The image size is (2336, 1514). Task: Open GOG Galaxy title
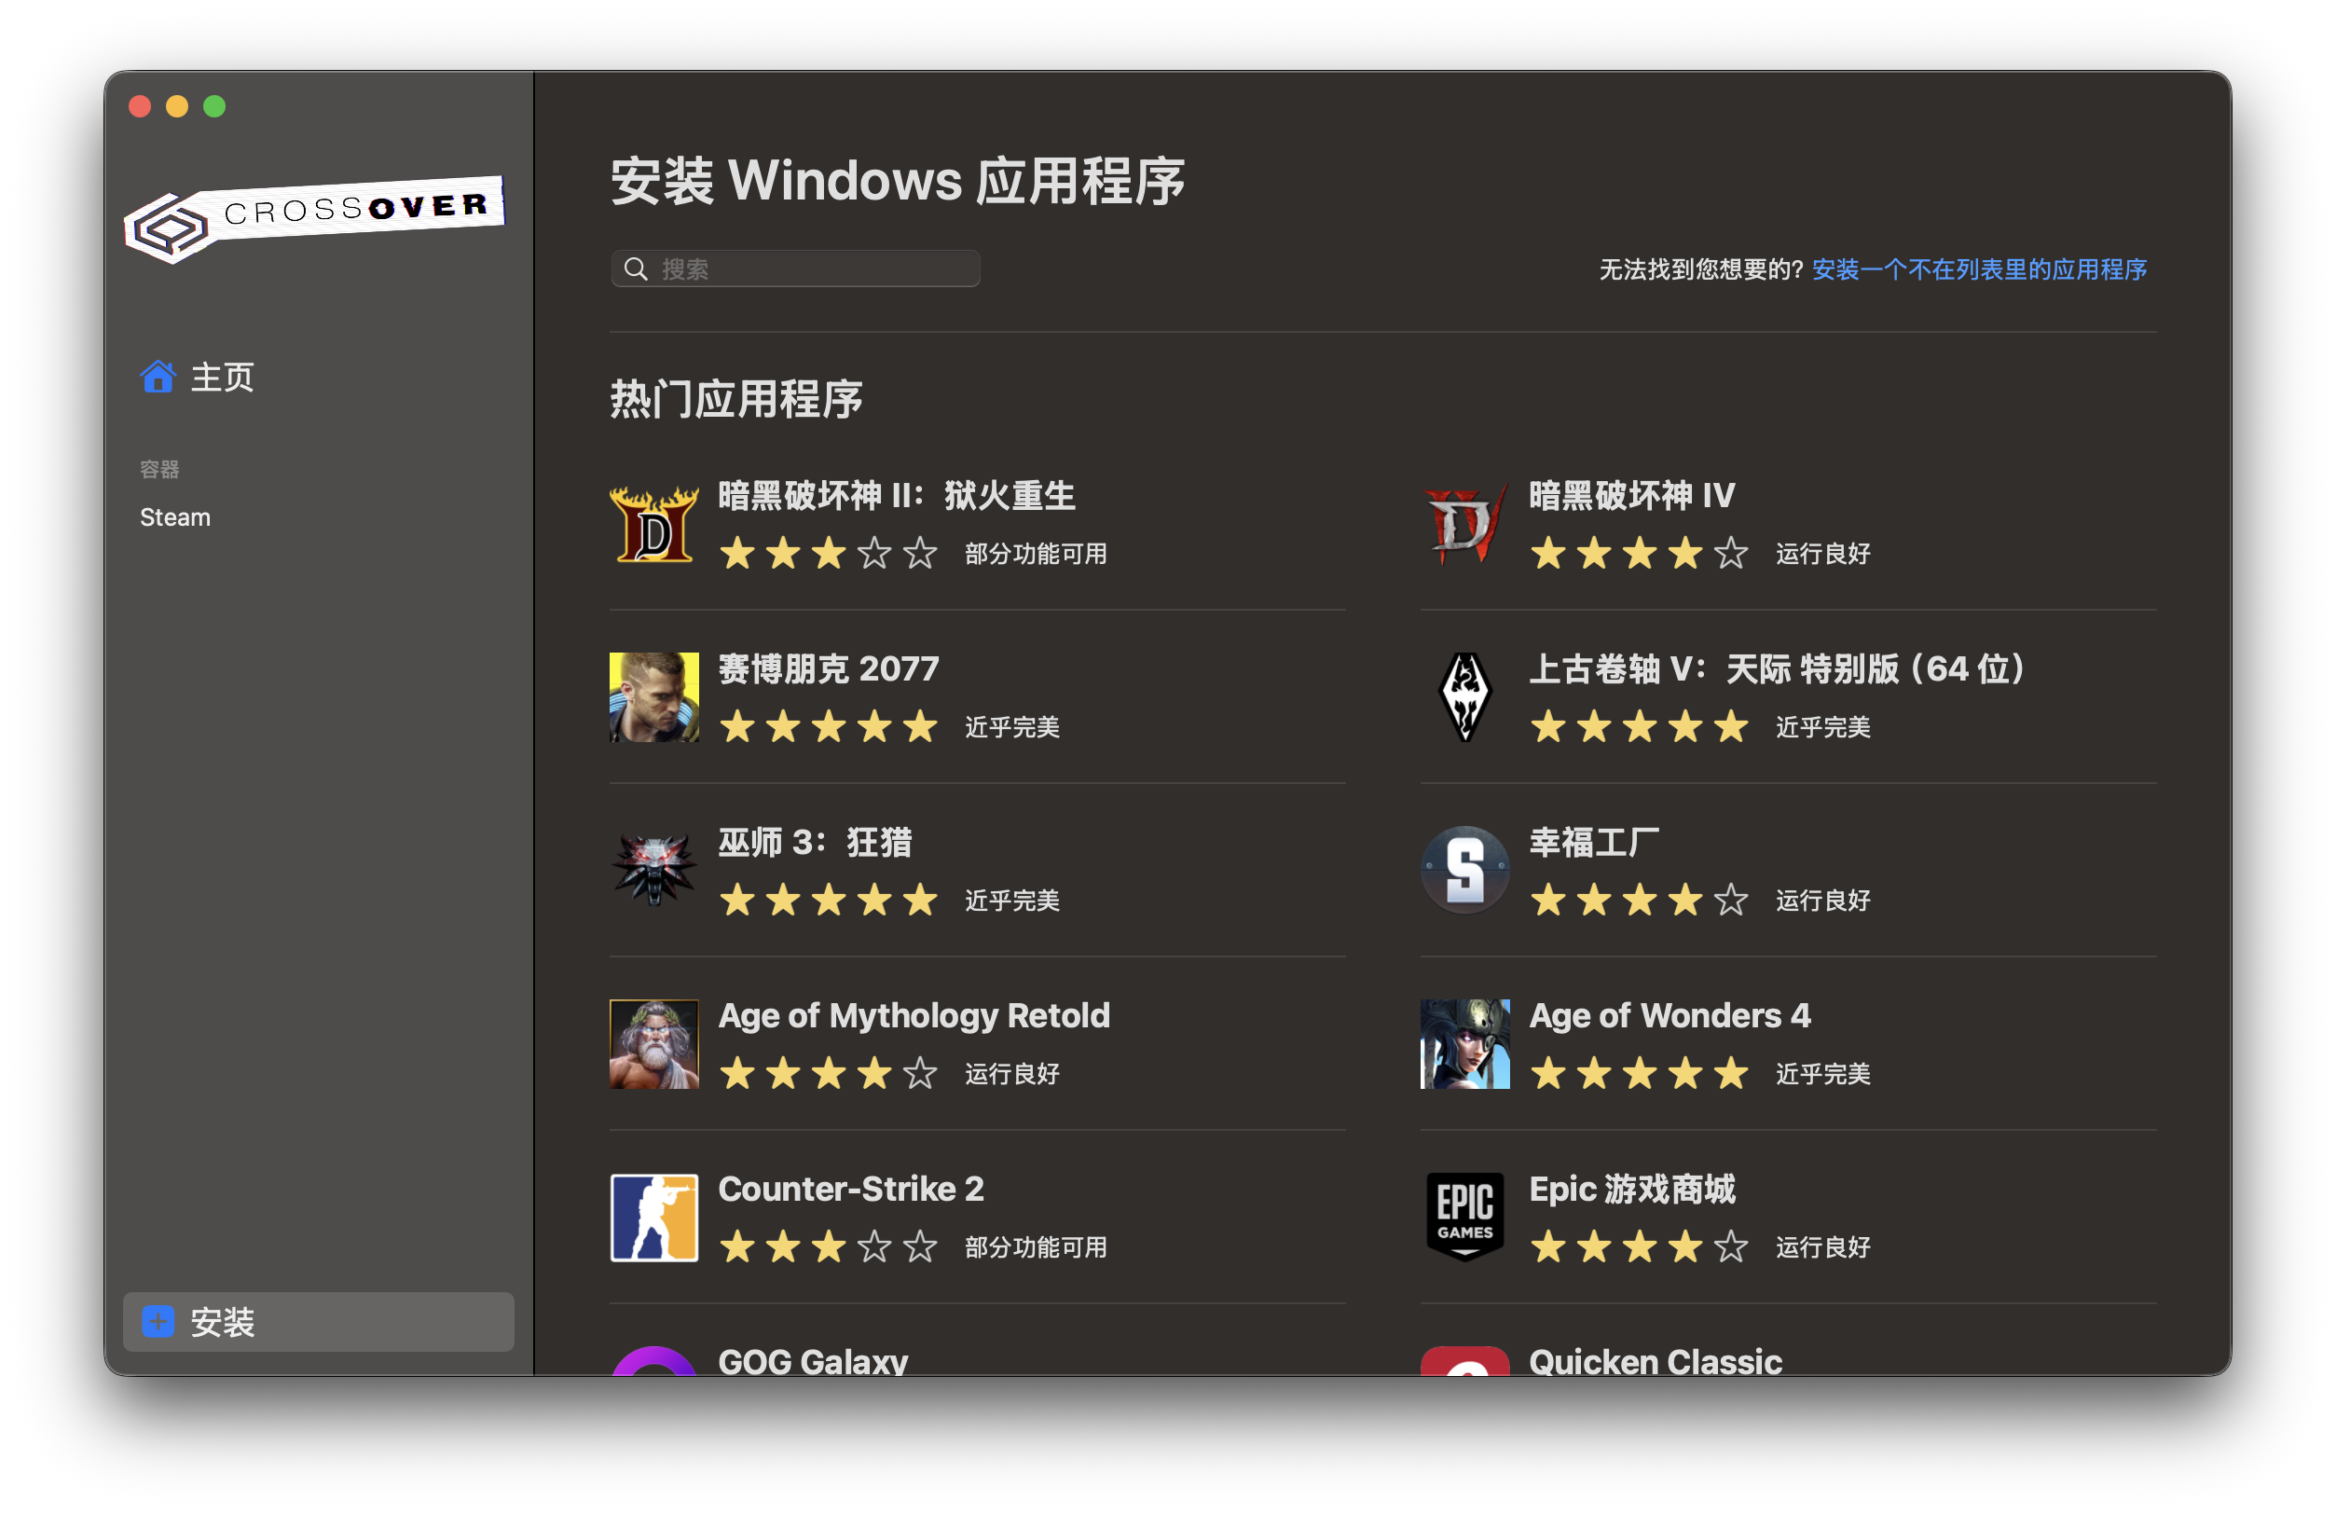click(813, 1361)
